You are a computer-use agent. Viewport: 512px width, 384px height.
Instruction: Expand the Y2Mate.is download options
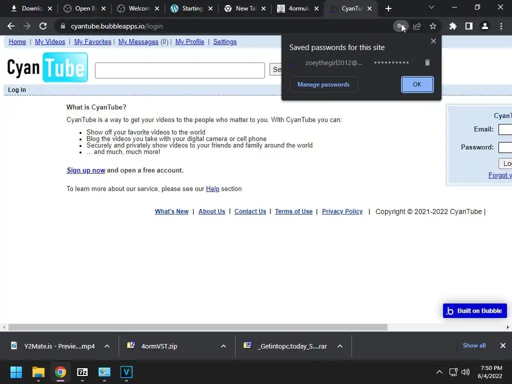click(x=107, y=346)
